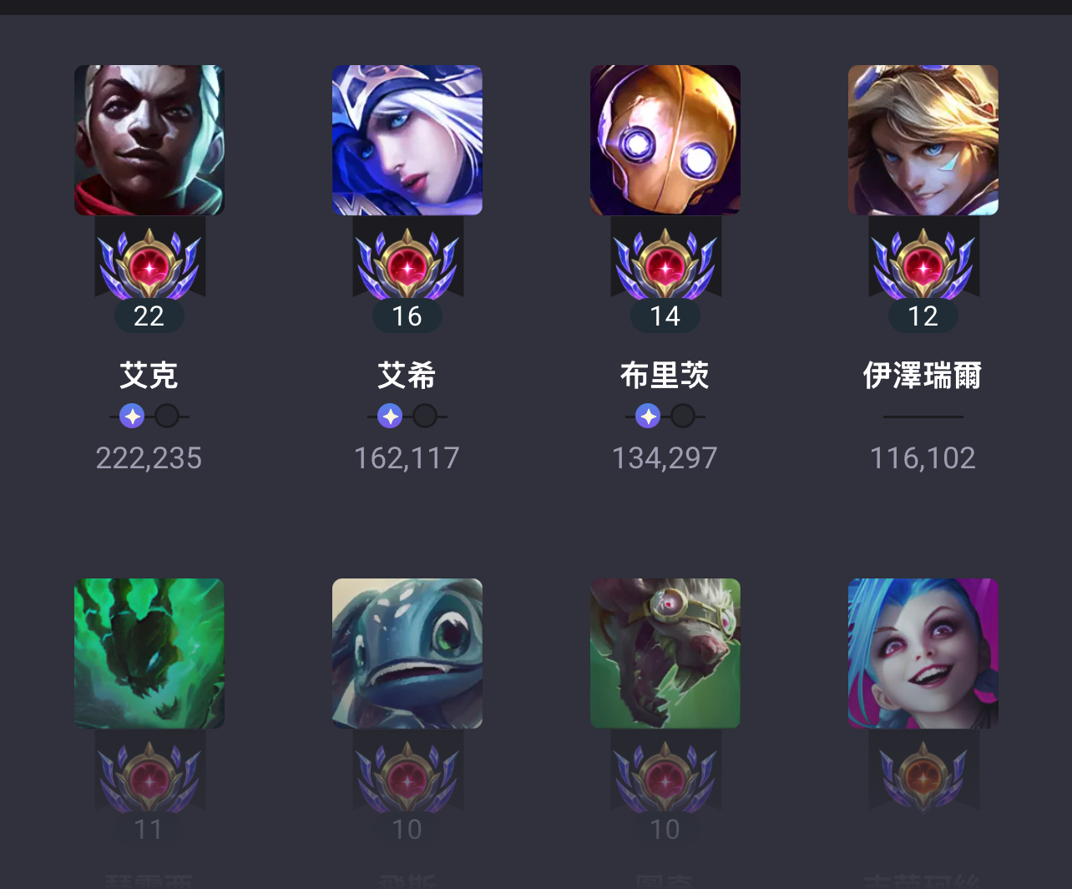
Task: Click mastery crest above level 22
Action: (x=149, y=263)
